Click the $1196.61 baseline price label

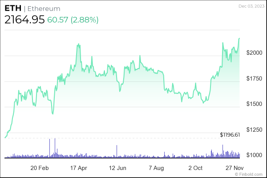click(x=230, y=134)
